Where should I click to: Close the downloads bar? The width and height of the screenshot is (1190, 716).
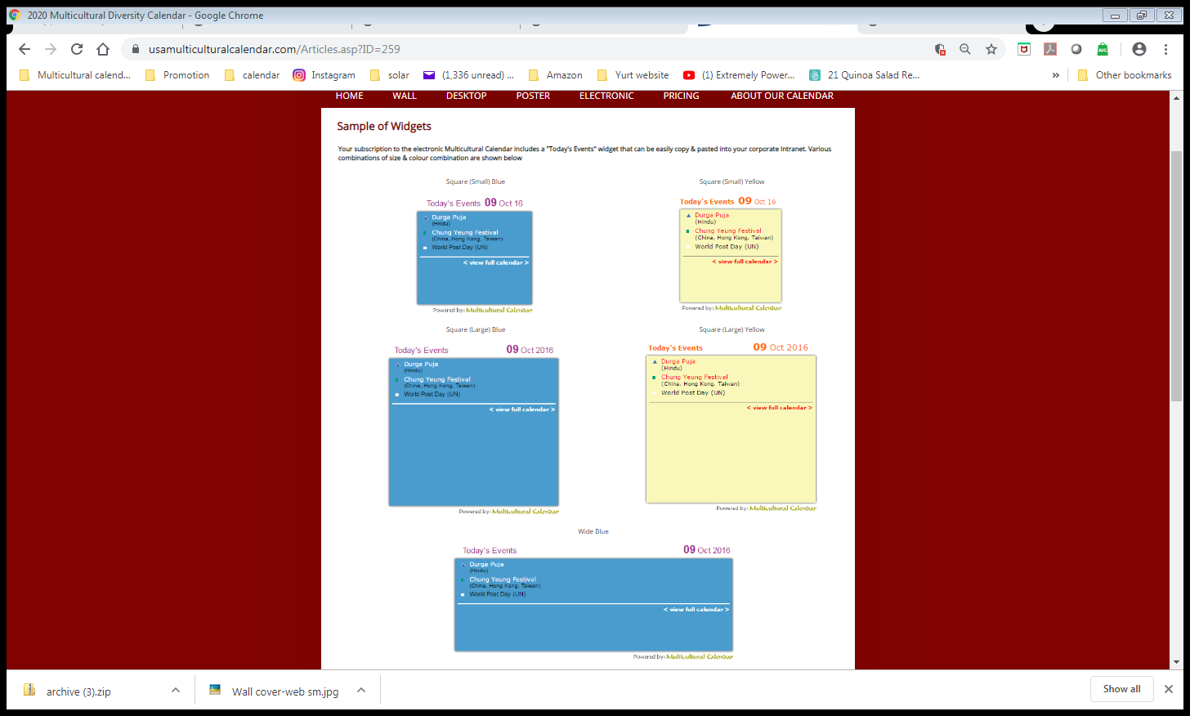point(1169,689)
